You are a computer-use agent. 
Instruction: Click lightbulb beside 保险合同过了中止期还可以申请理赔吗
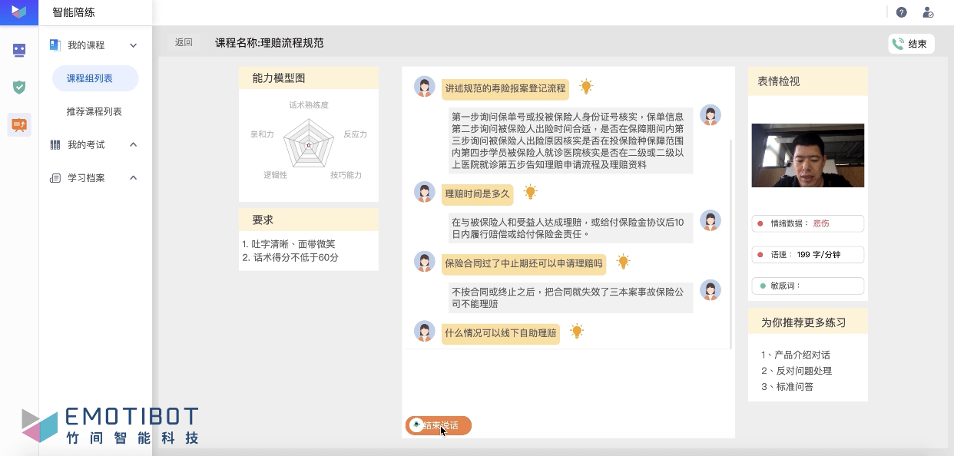pos(623,263)
